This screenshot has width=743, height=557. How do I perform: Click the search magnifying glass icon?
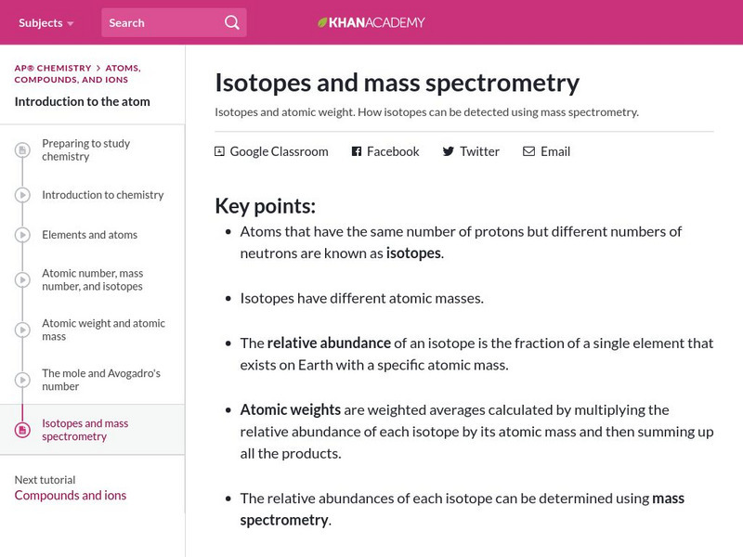[231, 22]
